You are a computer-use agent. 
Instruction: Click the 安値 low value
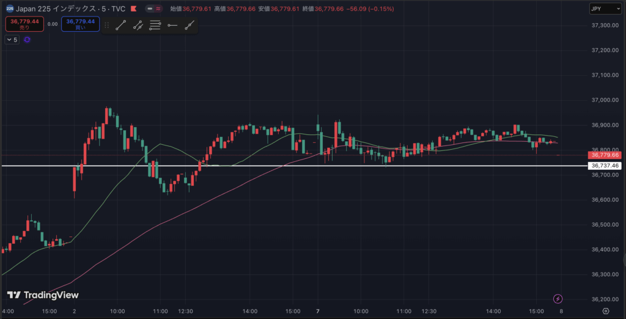278,9
